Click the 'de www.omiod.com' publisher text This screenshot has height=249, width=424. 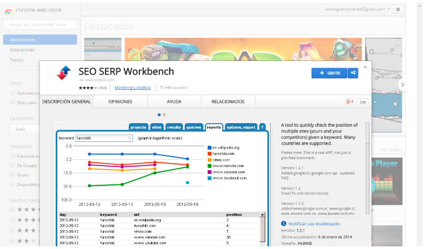[97, 80]
